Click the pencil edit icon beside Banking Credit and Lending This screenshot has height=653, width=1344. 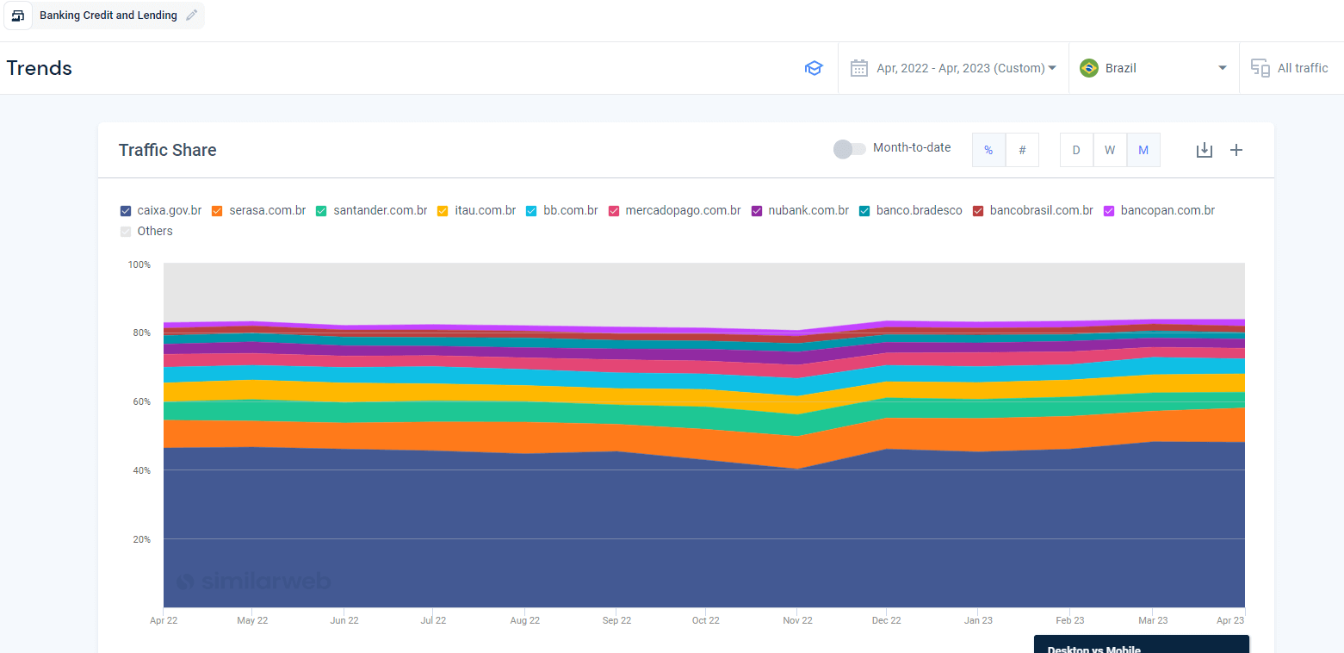[191, 16]
